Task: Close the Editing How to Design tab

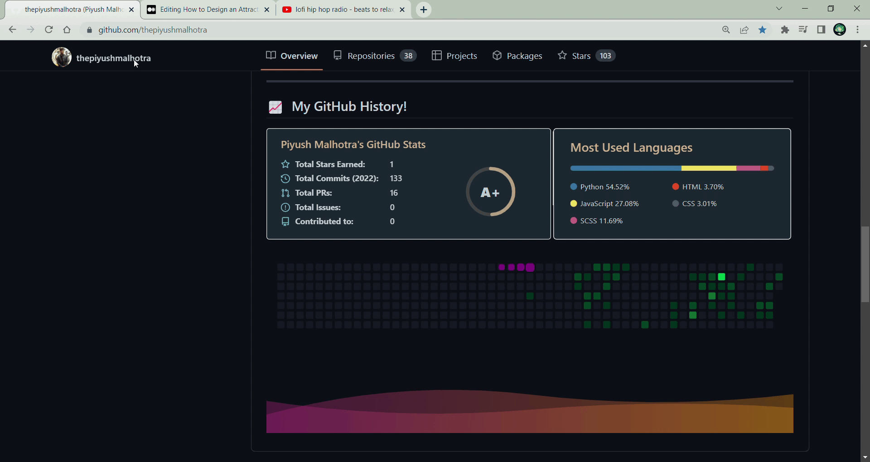Action: click(x=267, y=10)
